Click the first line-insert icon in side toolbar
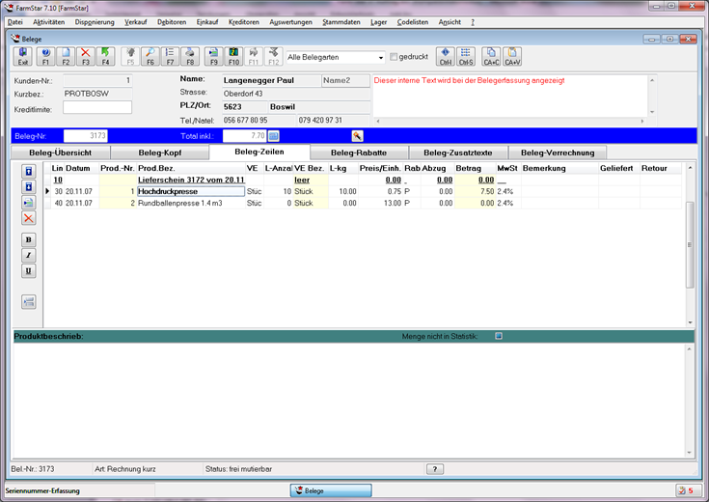This screenshot has width=709, height=502. (29, 171)
